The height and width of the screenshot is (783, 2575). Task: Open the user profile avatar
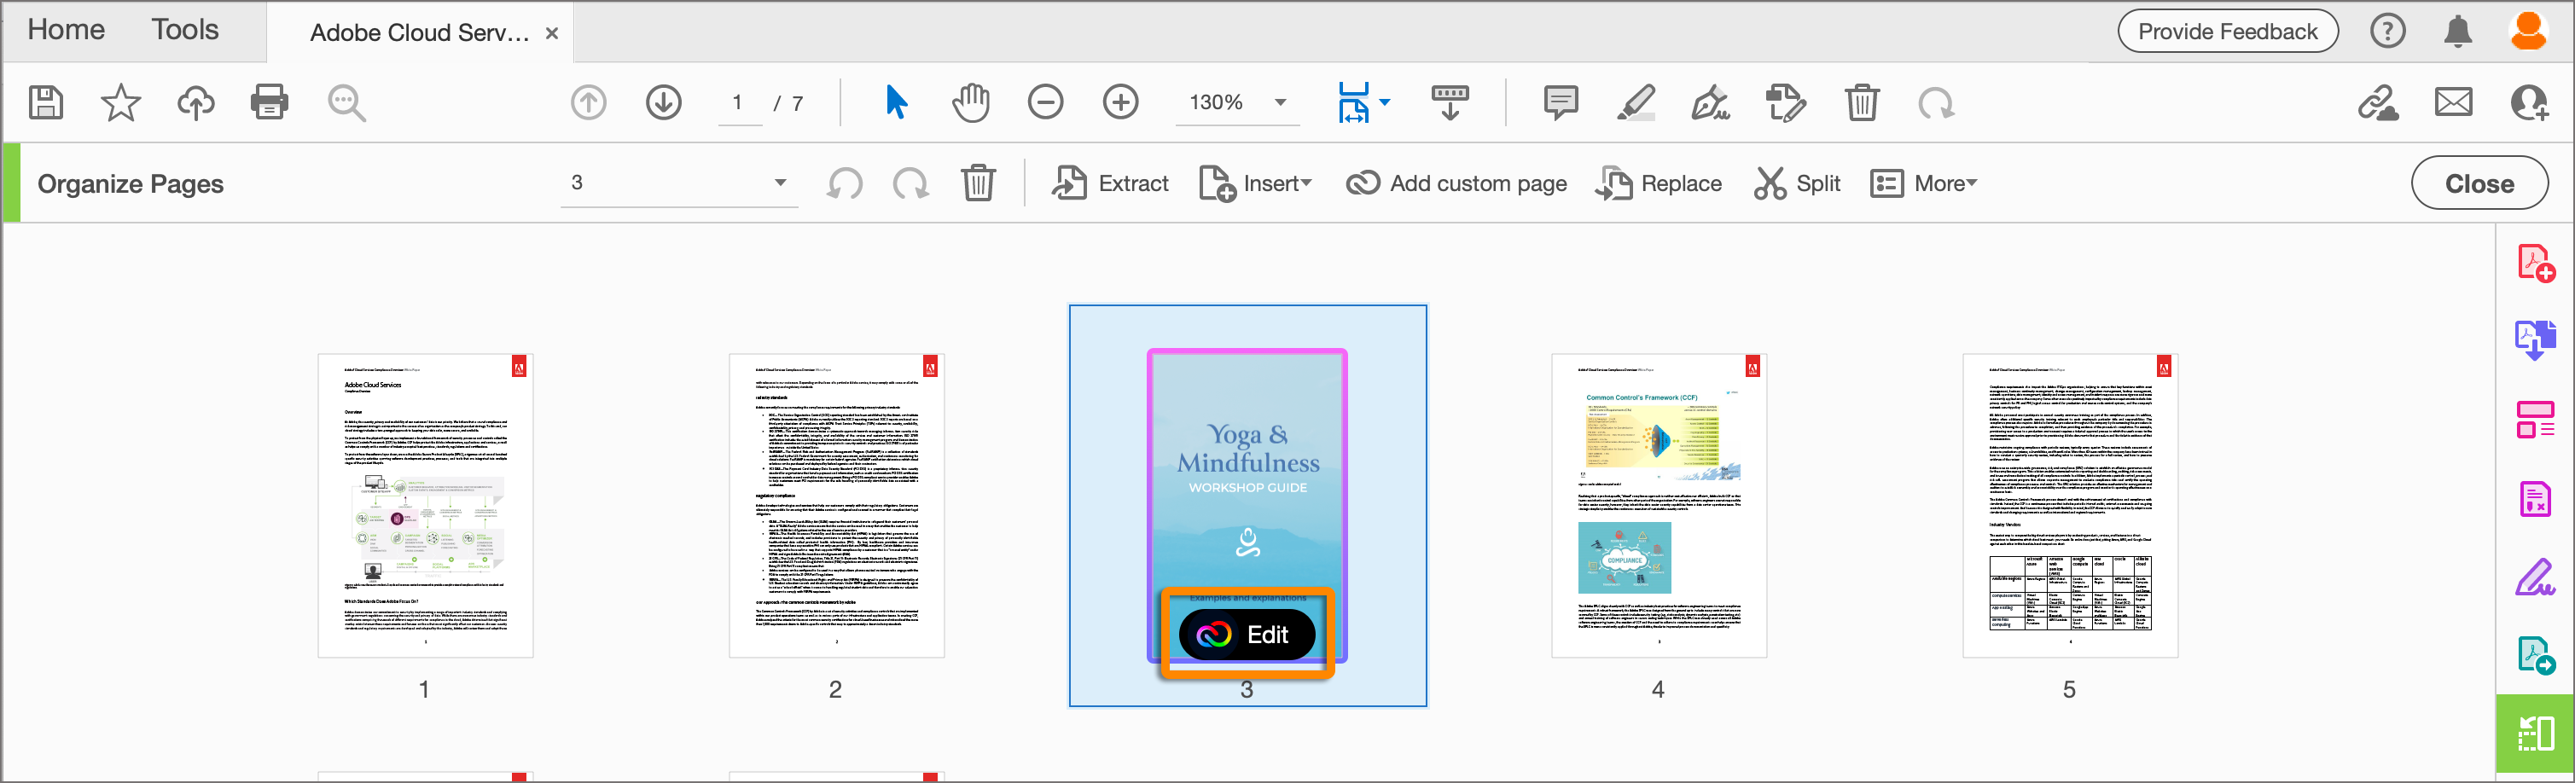click(2529, 31)
